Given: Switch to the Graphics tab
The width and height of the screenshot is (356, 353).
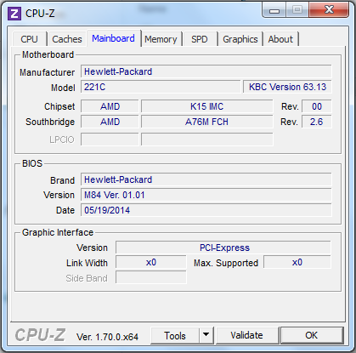Looking at the screenshot, I should (240, 39).
